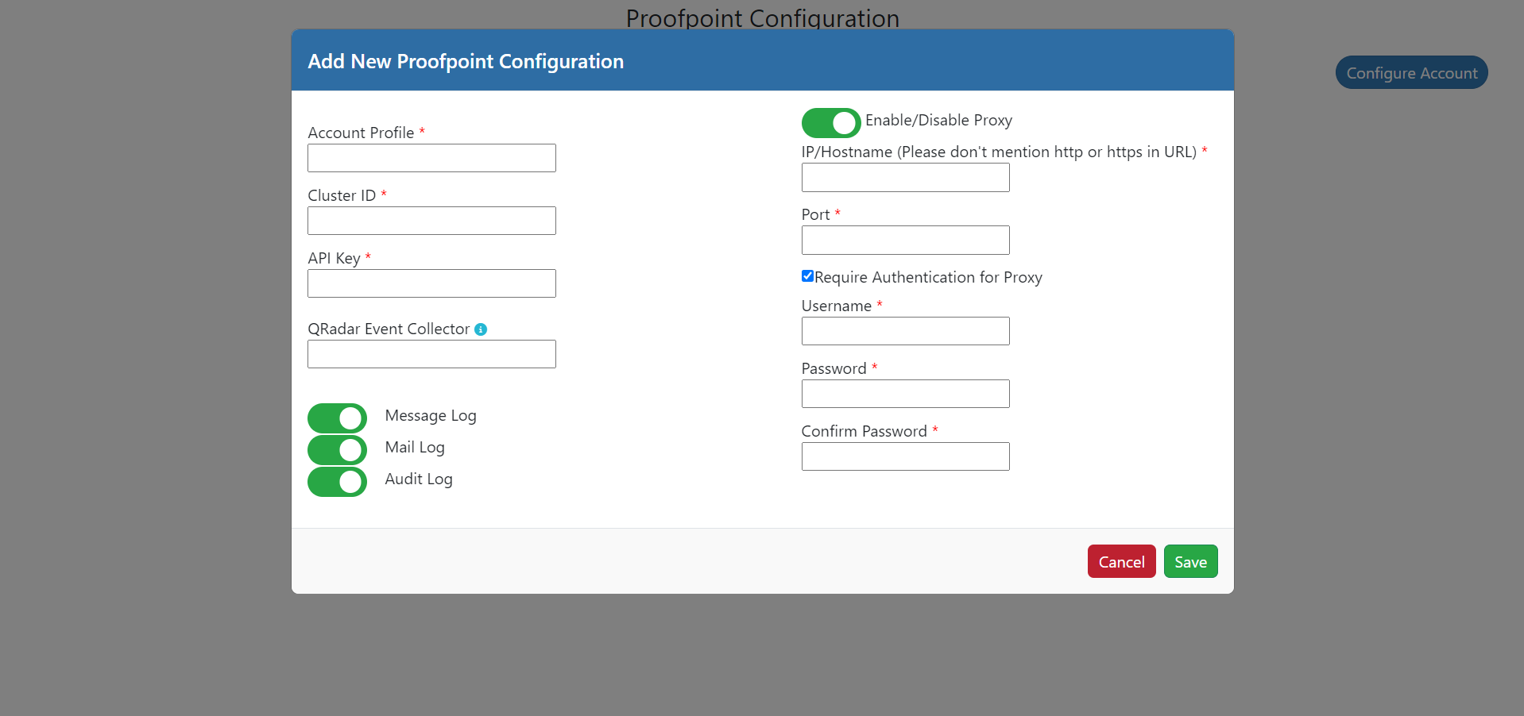The height and width of the screenshot is (716, 1524).
Task: Click the Require Authentication for Proxy label
Action: click(x=928, y=277)
